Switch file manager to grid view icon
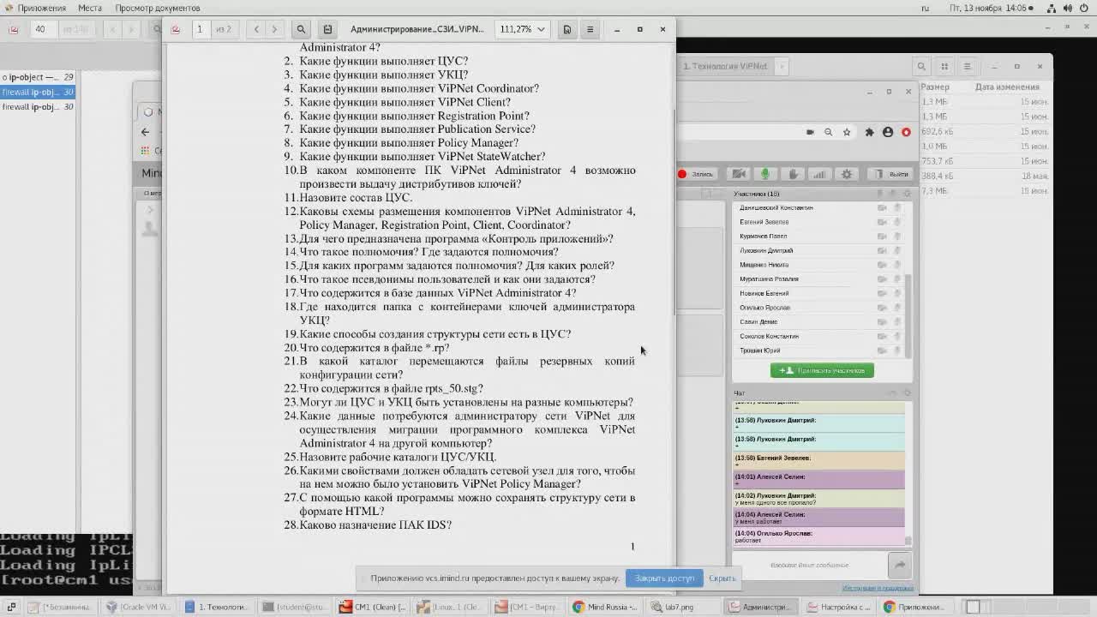 [944, 66]
